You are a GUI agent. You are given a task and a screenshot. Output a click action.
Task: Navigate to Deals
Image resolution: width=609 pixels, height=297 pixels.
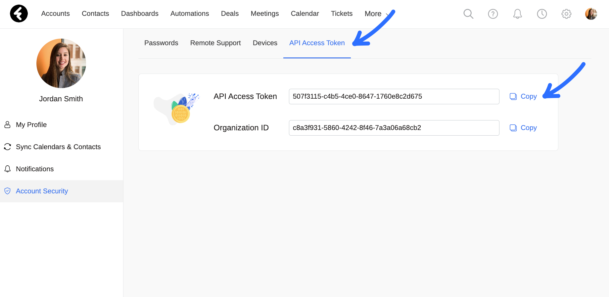pyautogui.click(x=230, y=14)
